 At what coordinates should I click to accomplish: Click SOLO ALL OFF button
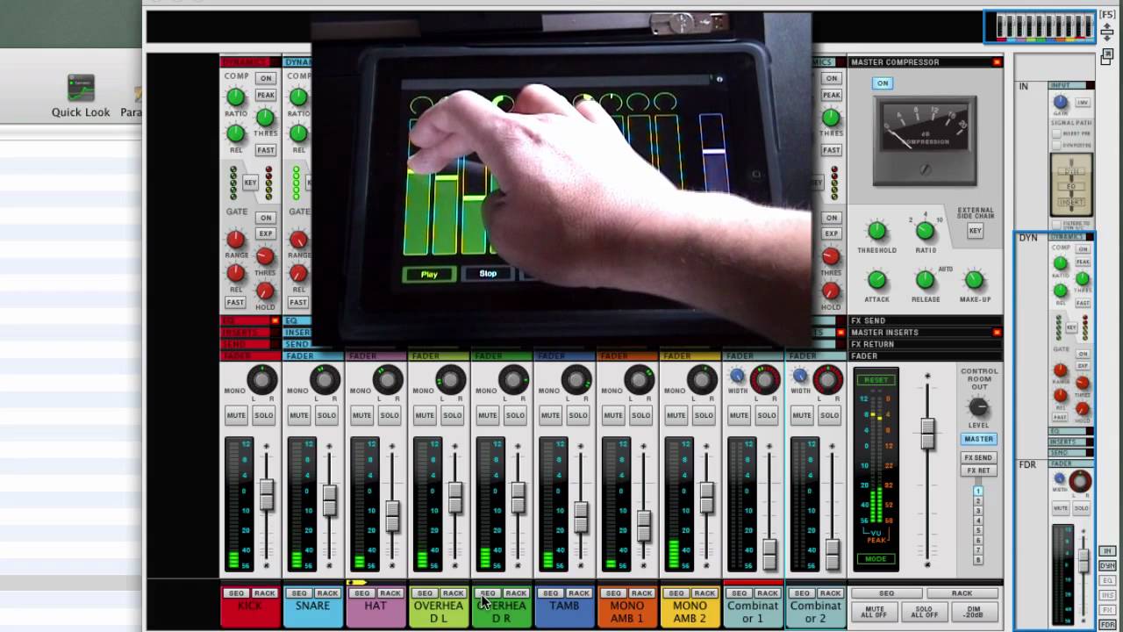926,612
